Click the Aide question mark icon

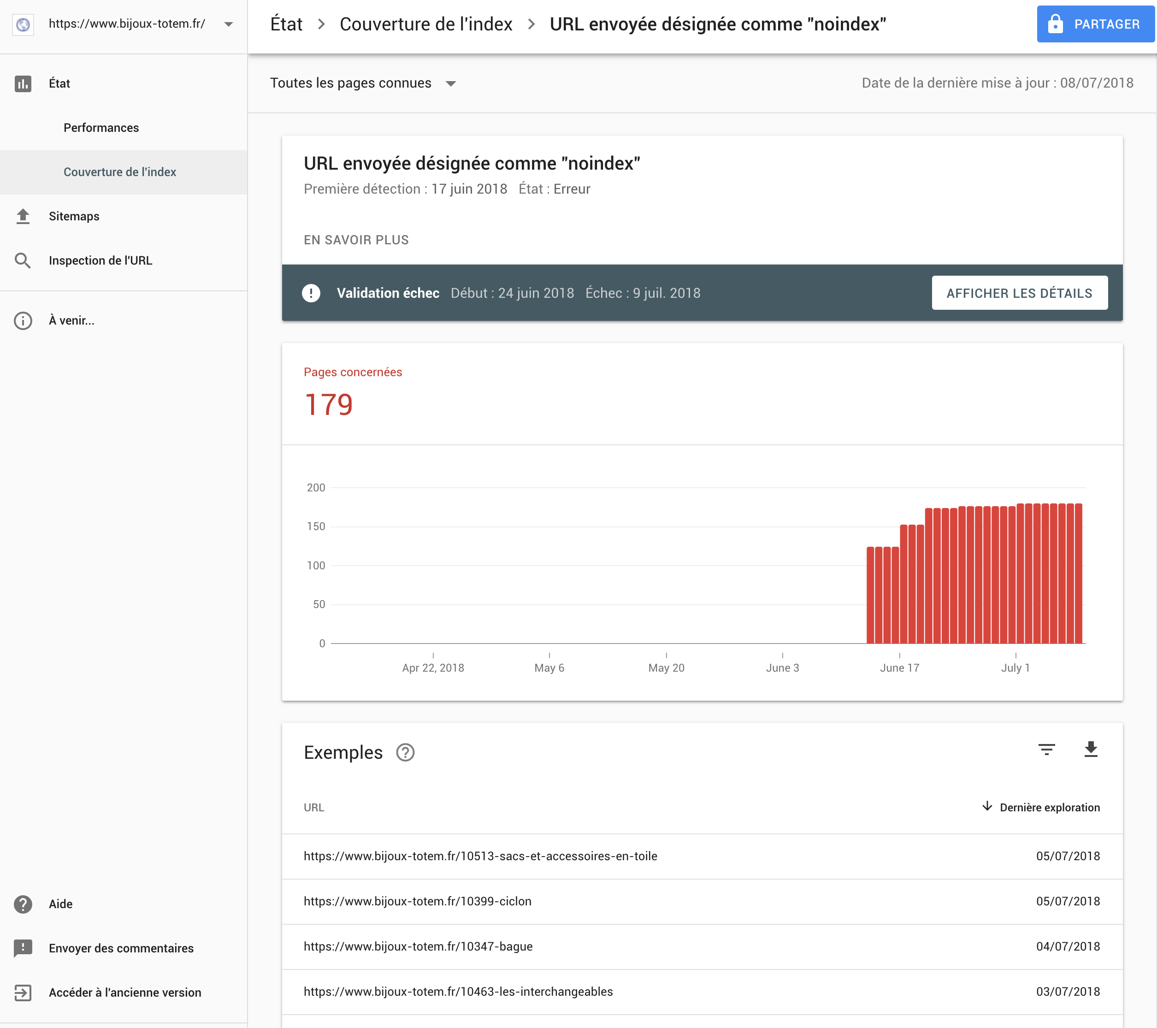23,904
